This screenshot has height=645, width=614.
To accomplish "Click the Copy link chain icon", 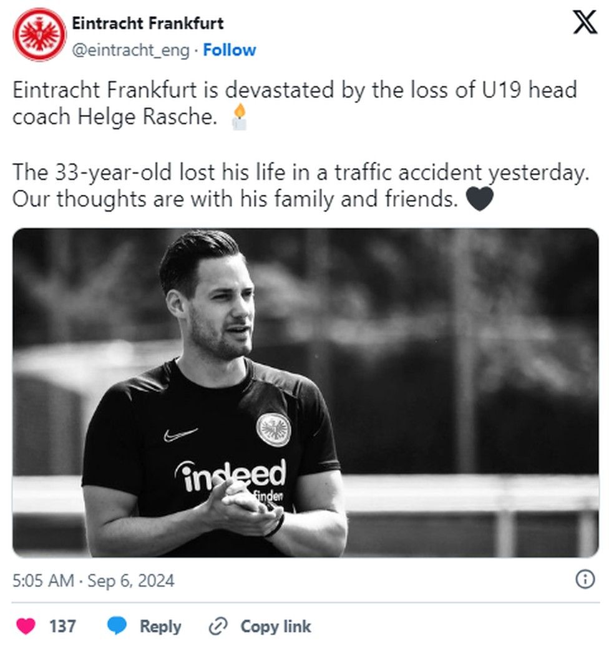I will click(217, 625).
